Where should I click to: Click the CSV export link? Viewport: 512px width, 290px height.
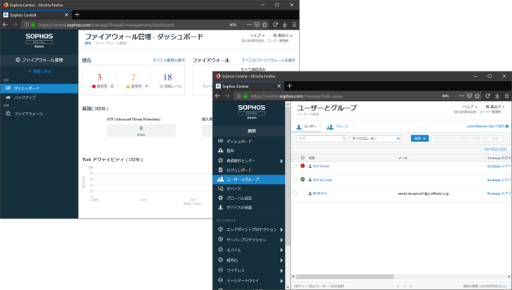495,149
